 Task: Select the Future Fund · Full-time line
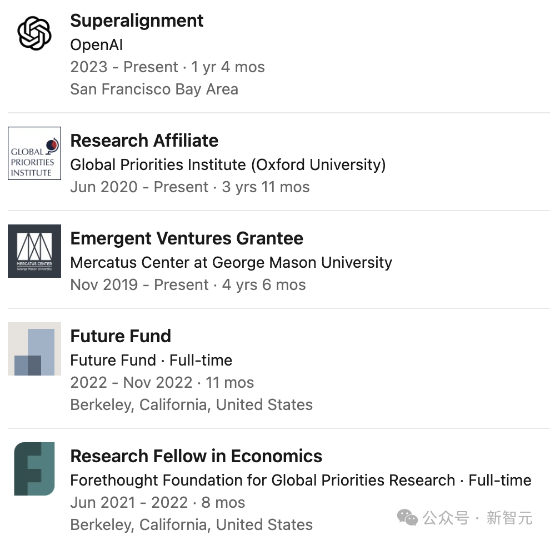[151, 361]
